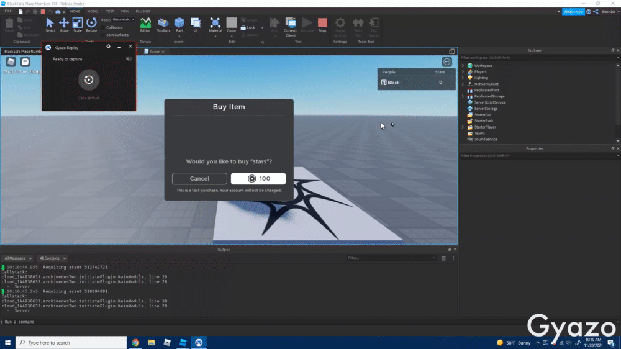Activate the Move tool

[64, 25]
